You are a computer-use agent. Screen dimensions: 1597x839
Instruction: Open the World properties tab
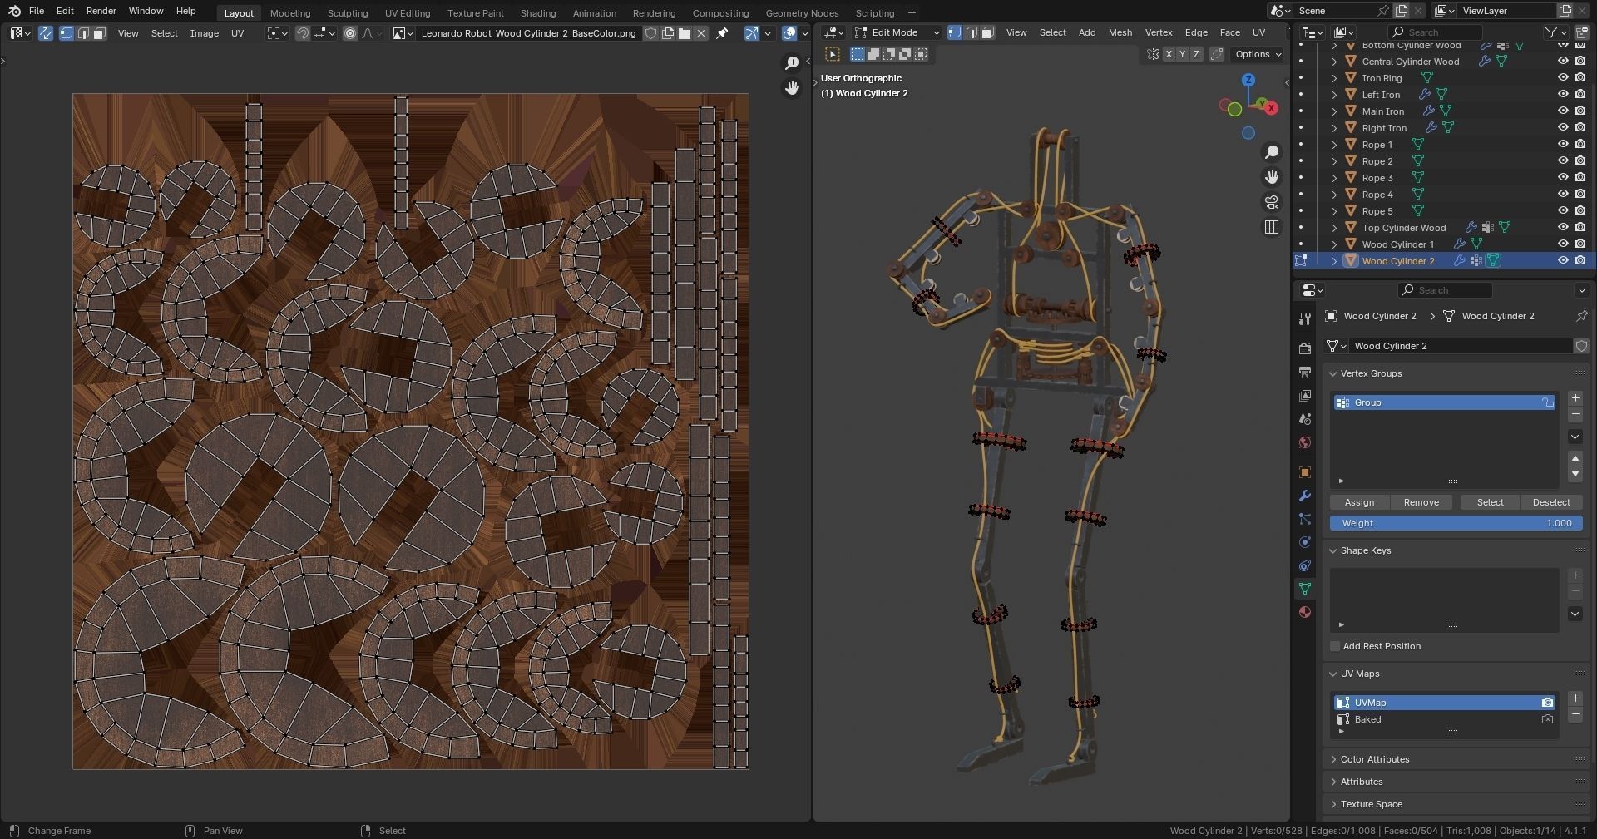1304,442
